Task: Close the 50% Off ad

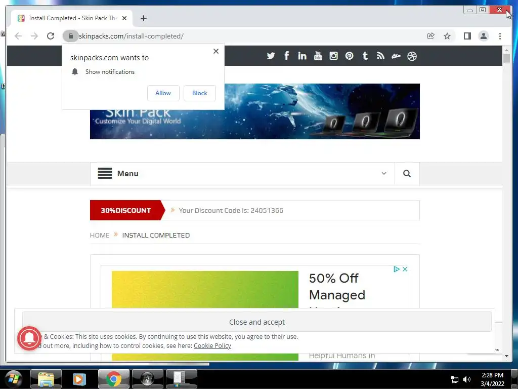Action: (x=405, y=269)
